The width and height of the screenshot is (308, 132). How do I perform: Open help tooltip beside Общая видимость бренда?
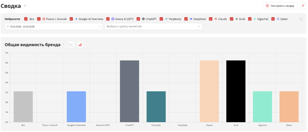coord(63,45)
